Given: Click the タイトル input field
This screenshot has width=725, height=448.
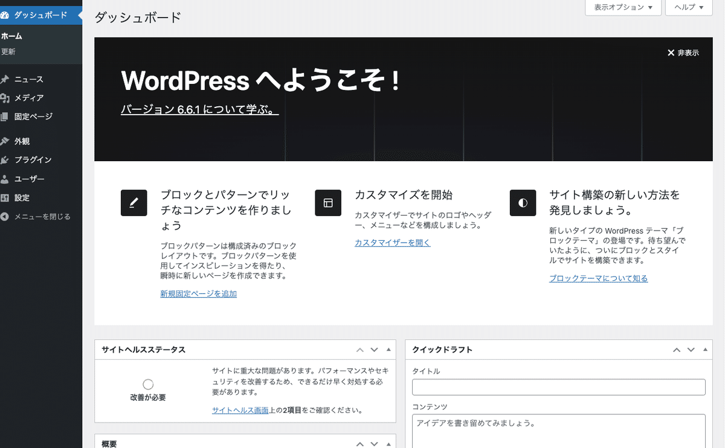Looking at the screenshot, I should coord(559,387).
